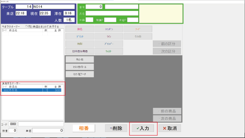This screenshot has height=138, width=245.
Task: Click the 来店P input field
Action: tap(132, 20)
